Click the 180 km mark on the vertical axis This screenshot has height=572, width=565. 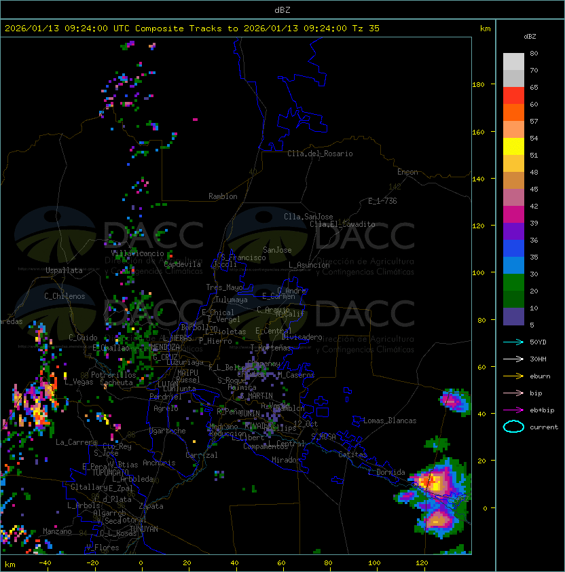478,85
